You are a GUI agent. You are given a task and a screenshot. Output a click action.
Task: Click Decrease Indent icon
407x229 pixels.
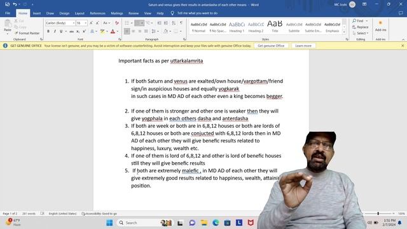click(160, 23)
